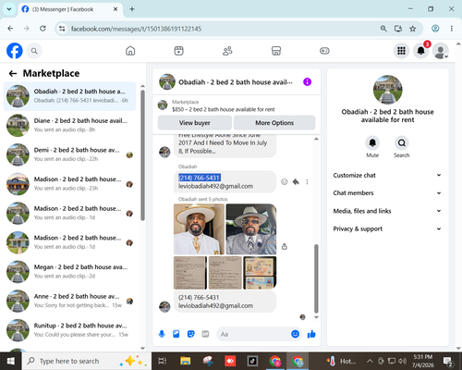Share the photos with the forward icon
Image resolution: width=462 pixels, height=370 pixels.
click(x=285, y=246)
